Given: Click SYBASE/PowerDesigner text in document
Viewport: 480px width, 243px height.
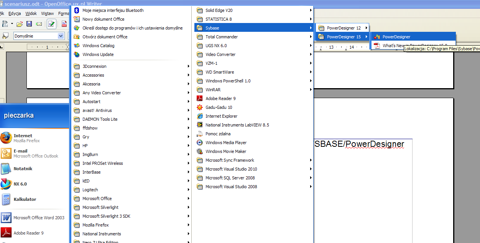Looking at the screenshot, I should [x=359, y=144].
